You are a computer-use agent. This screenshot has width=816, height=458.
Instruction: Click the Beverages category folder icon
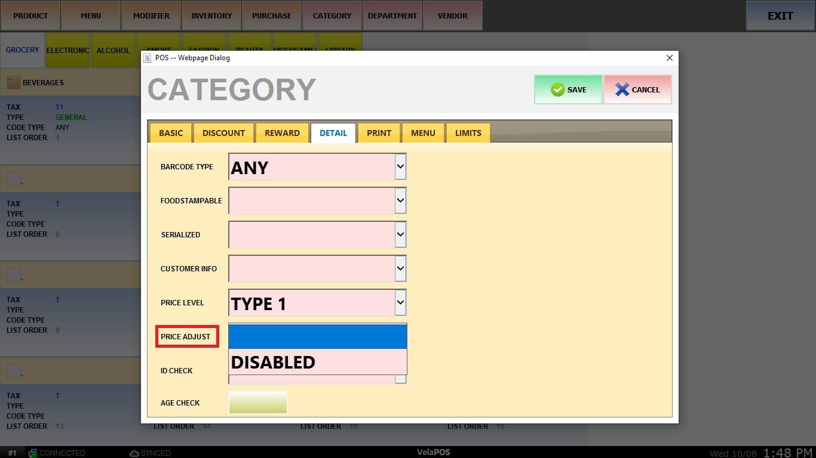(x=13, y=83)
